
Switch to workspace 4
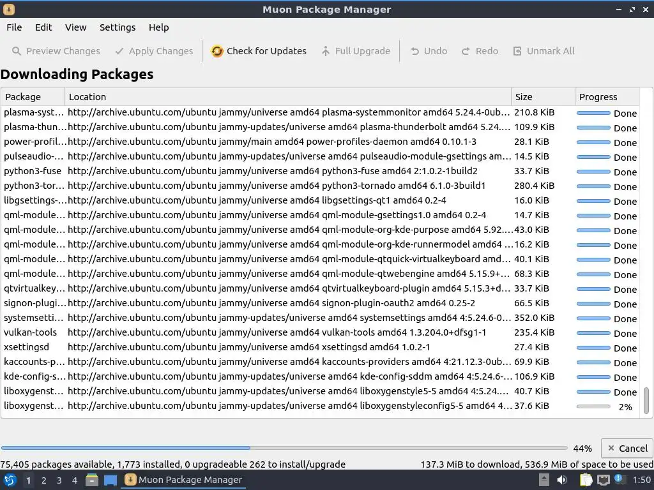(x=74, y=480)
